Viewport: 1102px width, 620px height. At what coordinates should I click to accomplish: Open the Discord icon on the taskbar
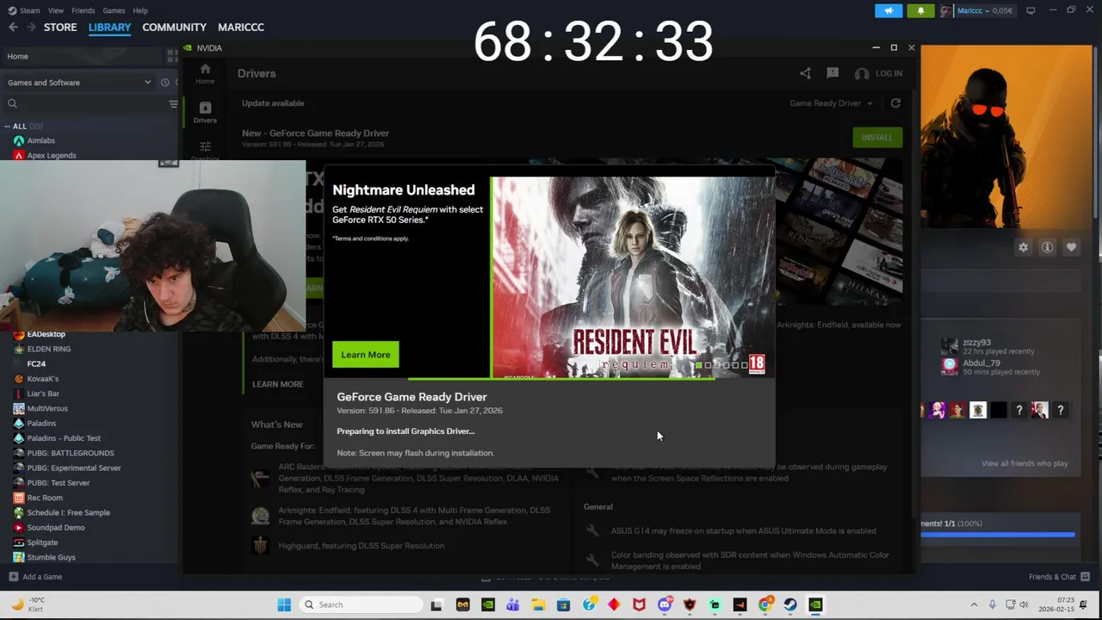664,604
